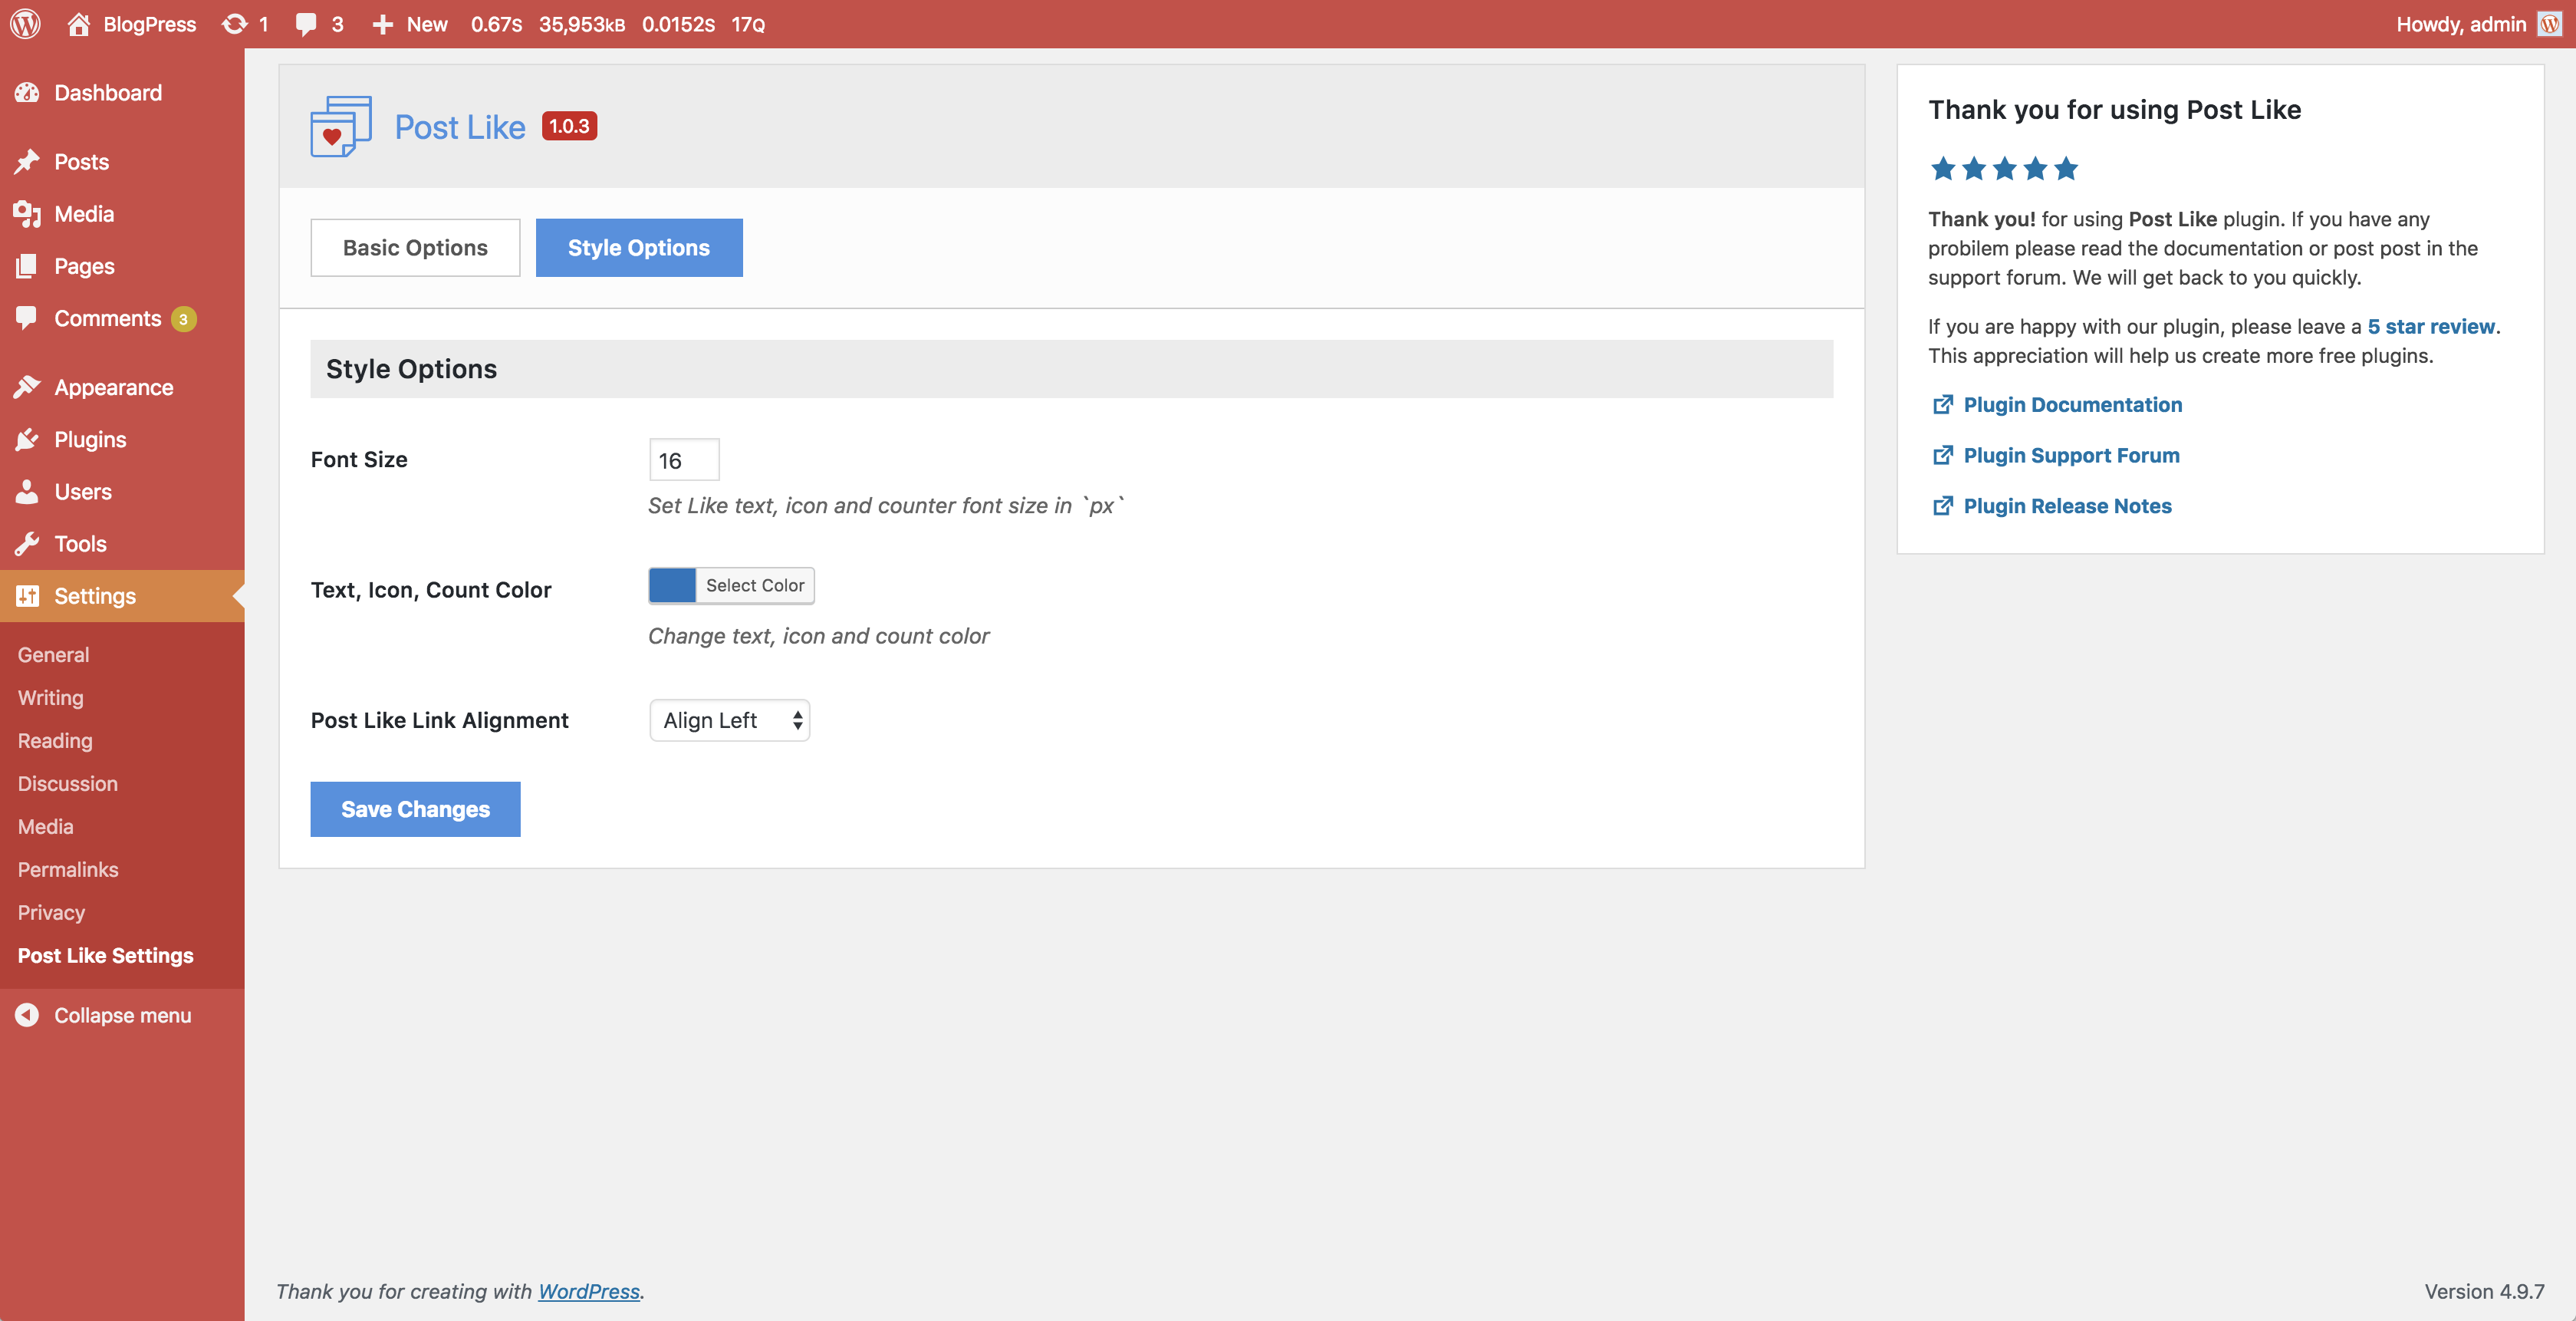Click Howdy, admin account menu
The image size is (2576, 1321).
2478,24
